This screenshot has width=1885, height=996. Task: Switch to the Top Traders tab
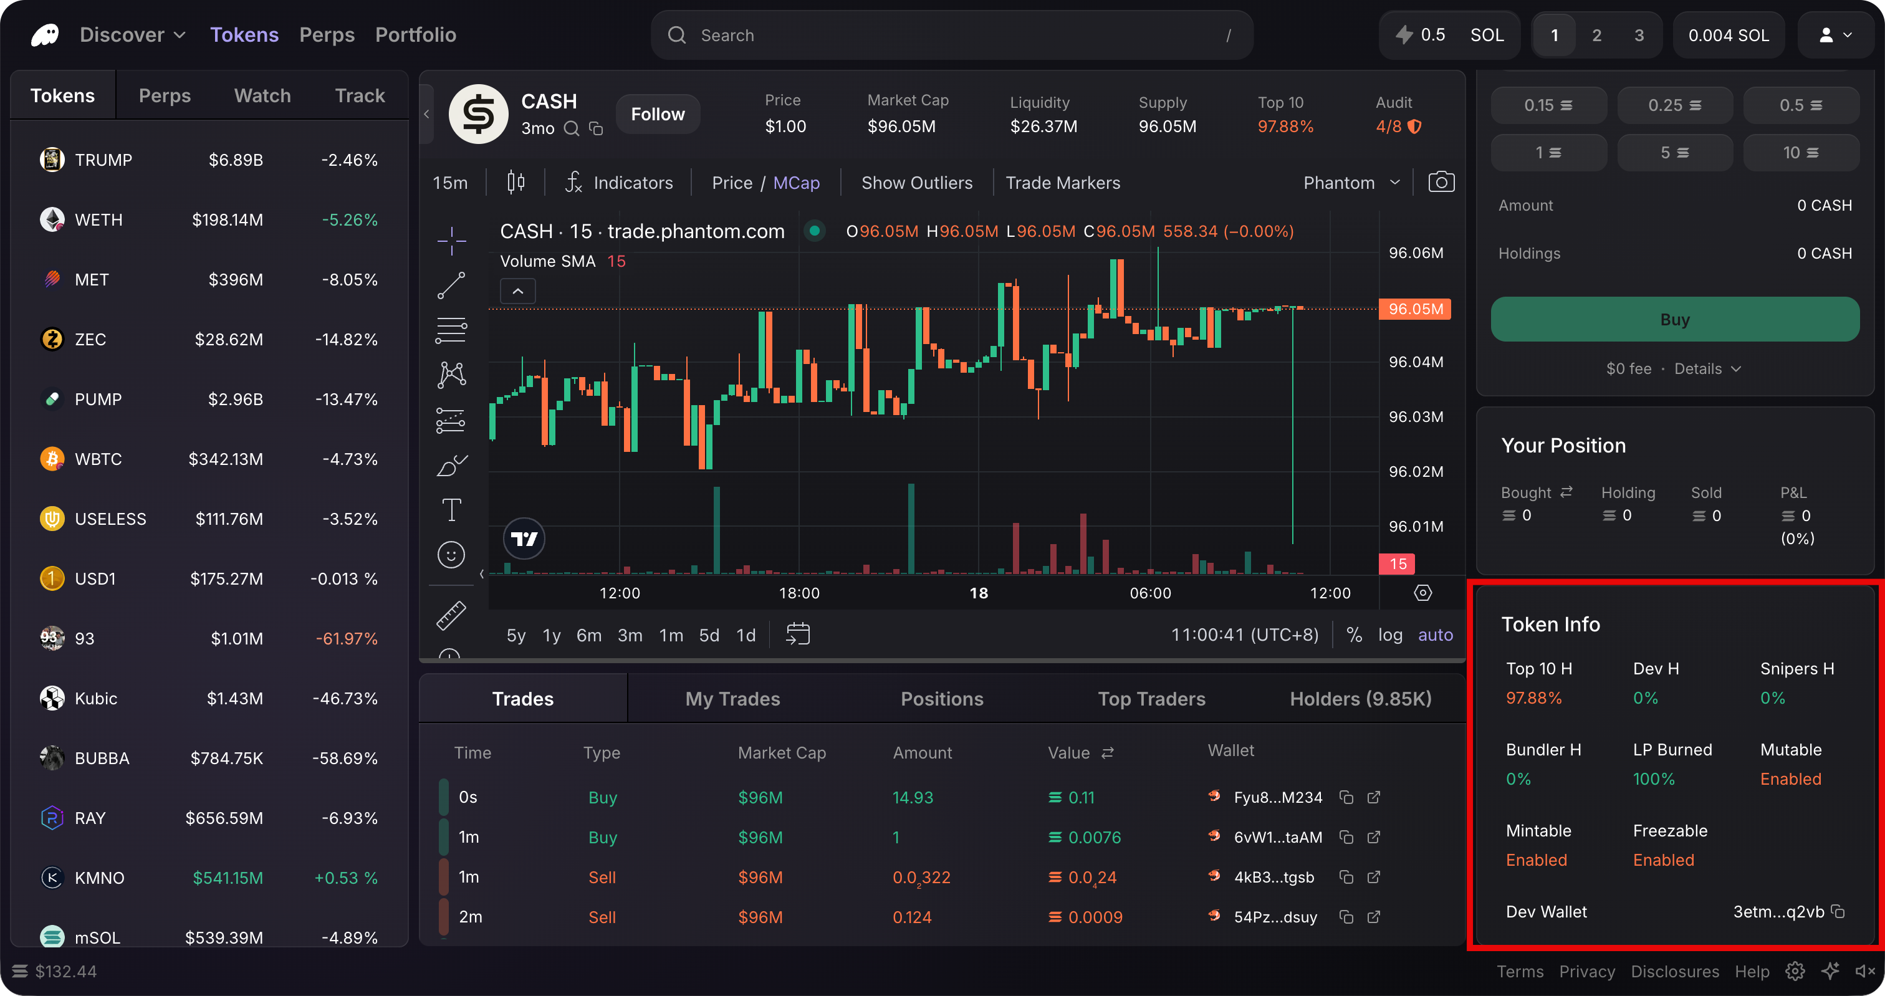[x=1152, y=698]
